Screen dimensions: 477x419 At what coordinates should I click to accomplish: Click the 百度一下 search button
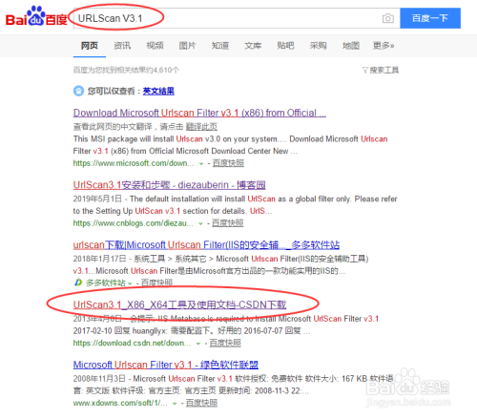tap(430, 18)
